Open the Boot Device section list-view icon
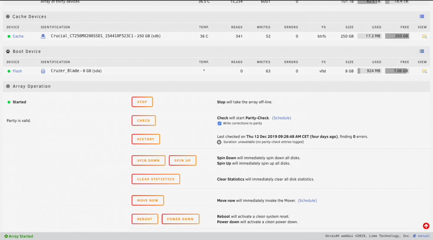The height and width of the screenshot is (240, 433). 422,51
